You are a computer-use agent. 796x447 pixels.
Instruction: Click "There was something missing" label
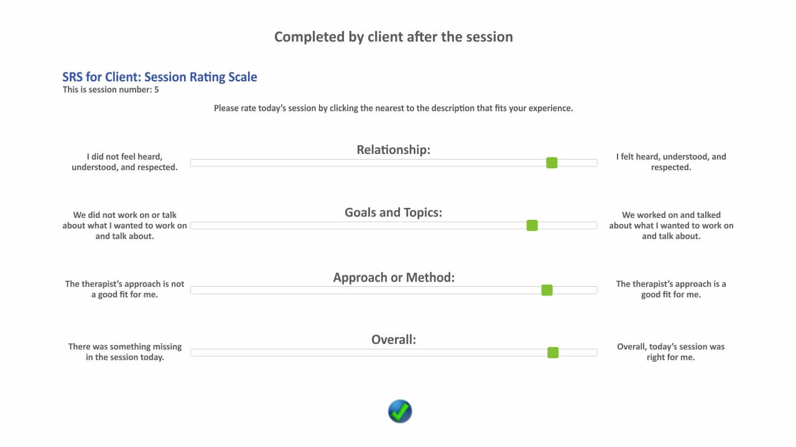point(124,352)
